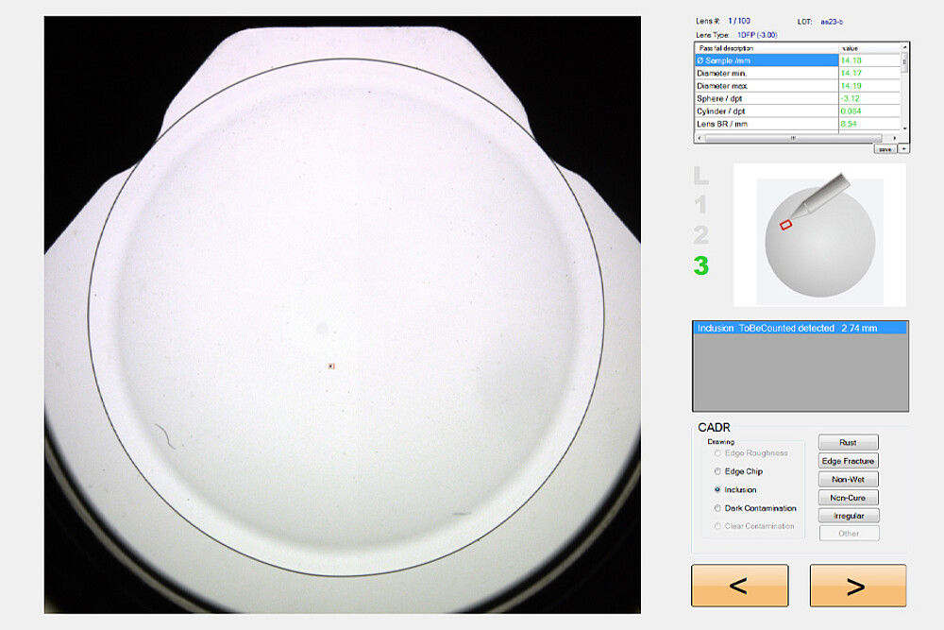Choose the Inclusion drawing option
The width and height of the screenshot is (944, 630).
pyautogui.click(x=718, y=489)
